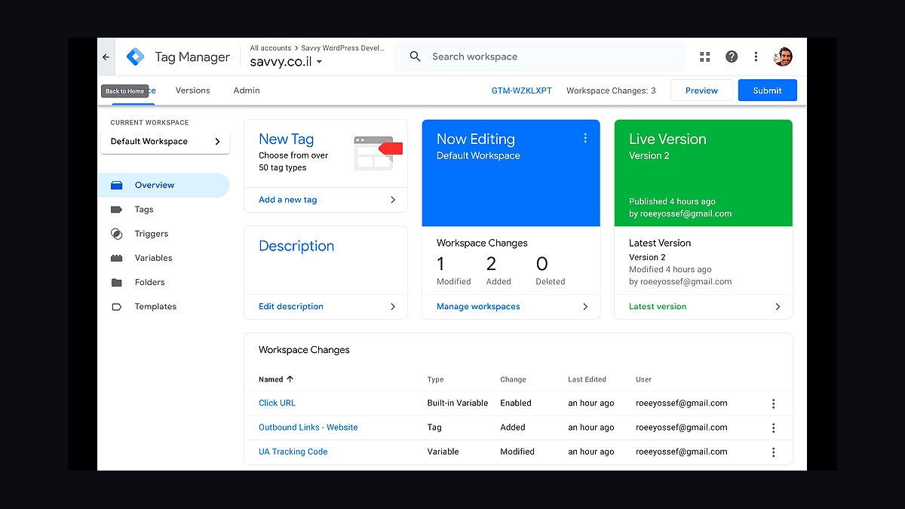Viewport: 905px width, 509px height.
Task: Open the Outbound Links row actions menu
Action: coord(773,428)
